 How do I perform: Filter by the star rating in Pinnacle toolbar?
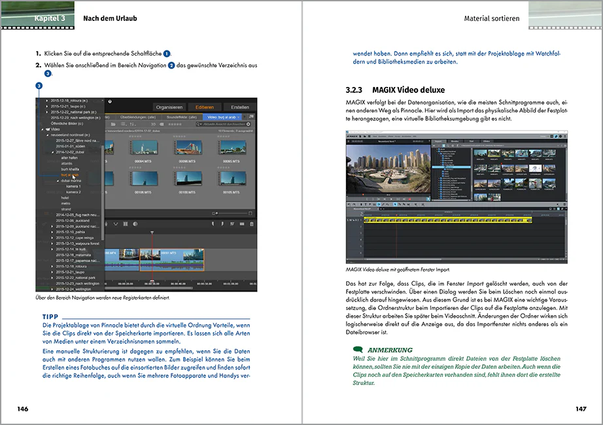click(175, 124)
